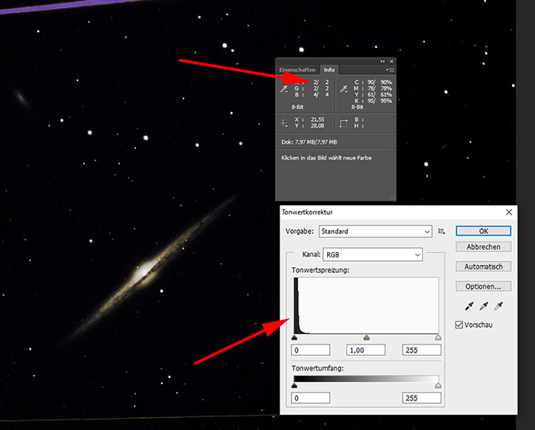Click the midtone gamma slider handle
535x430 pixels.
(366, 338)
